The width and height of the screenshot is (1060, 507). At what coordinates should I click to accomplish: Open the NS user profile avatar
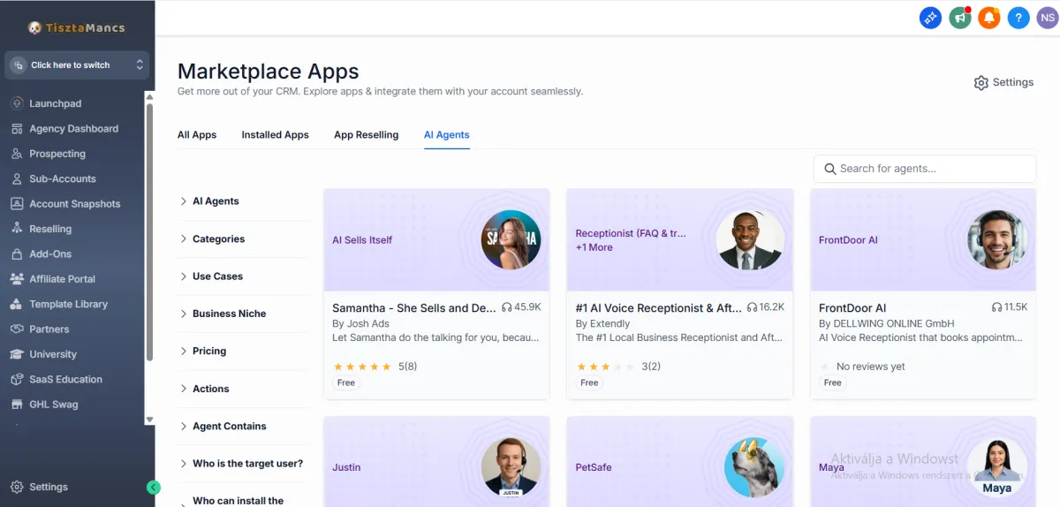coord(1048,17)
